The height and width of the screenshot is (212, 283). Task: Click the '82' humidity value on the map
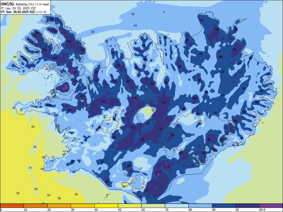(133, 14)
